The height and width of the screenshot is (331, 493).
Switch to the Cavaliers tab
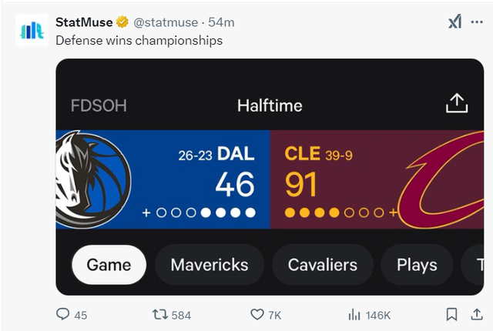coord(323,265)
